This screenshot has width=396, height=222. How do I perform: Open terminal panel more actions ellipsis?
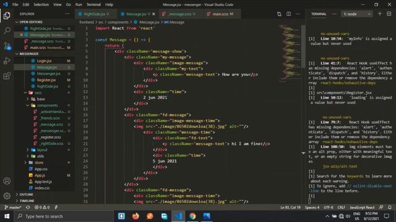click(x=334, y=14)
